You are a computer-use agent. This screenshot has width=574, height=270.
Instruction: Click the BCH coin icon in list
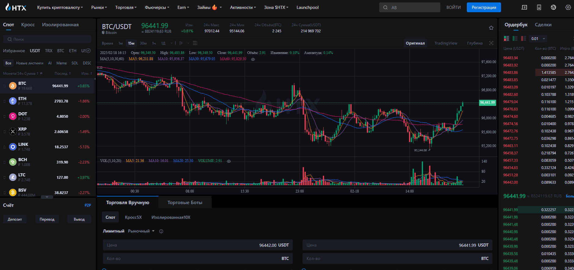tap(13, 162)
